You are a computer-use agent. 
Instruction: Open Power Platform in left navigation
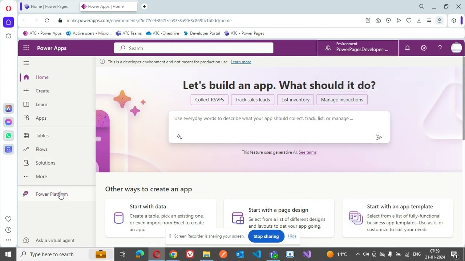(57, 194)
